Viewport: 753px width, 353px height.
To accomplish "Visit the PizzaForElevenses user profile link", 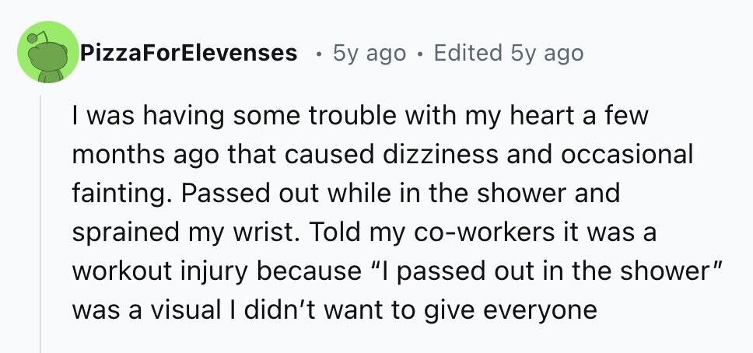I will click(189, 53).
